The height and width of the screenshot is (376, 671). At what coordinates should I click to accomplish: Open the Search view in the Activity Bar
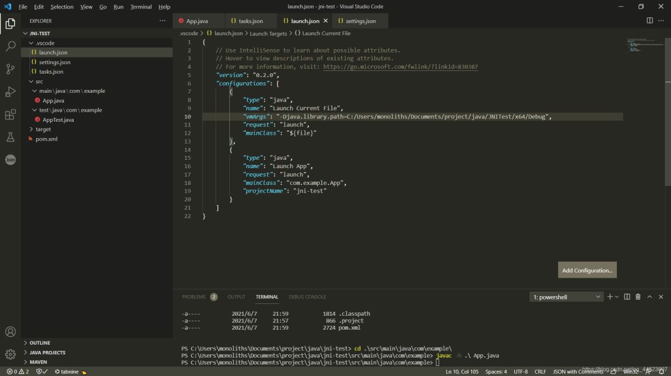pos(10,46)
